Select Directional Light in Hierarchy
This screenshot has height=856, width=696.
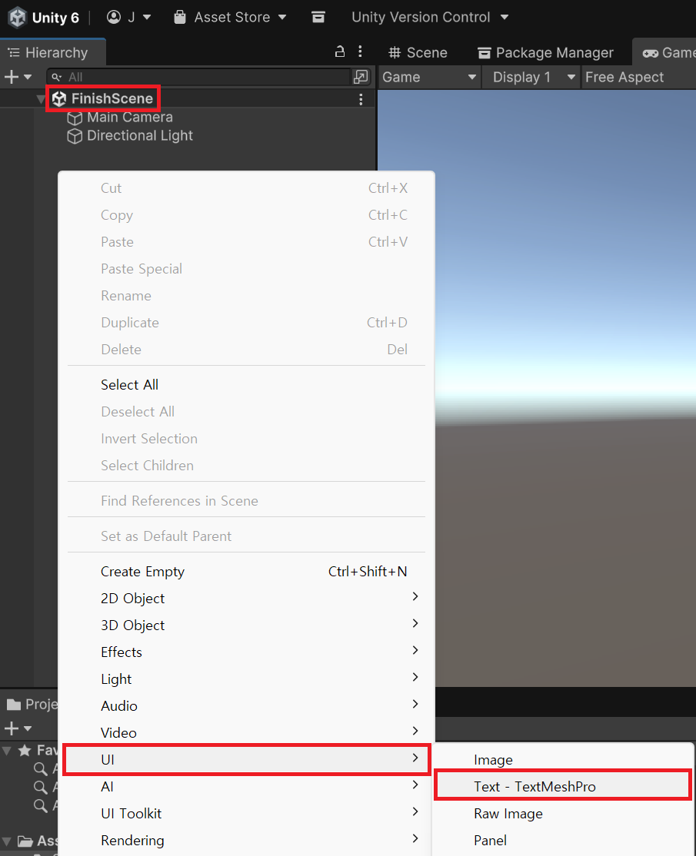[140, 136]
